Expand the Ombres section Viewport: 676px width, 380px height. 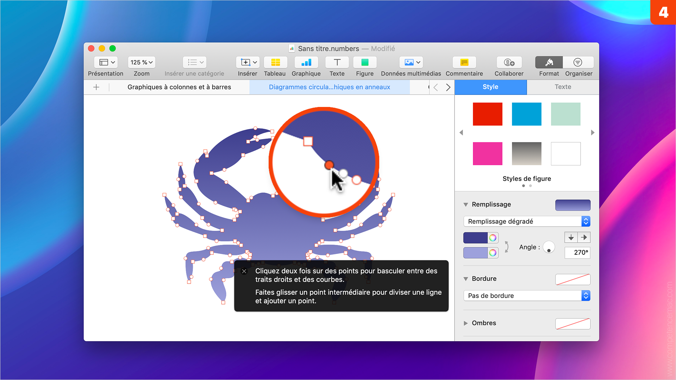point(466,323)
